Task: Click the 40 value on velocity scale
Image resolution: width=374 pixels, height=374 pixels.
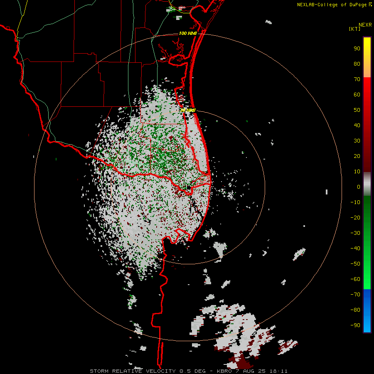Action: [x=357, y=125]
